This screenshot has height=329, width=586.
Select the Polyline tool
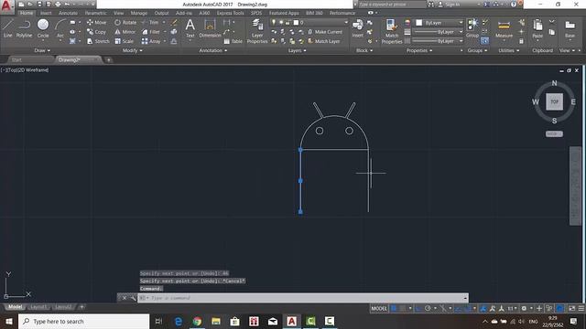pyautogui.click(x=24, y=28)
